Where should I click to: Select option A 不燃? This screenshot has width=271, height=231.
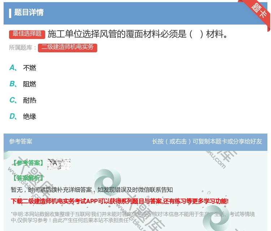[x=23, y=68]
